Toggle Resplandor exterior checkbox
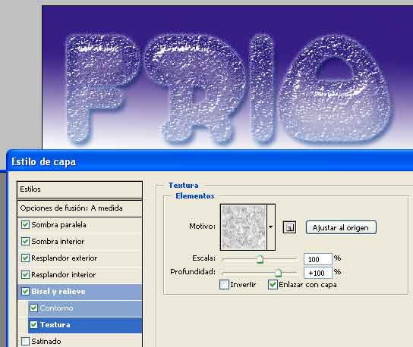This screenshot has width=413, height=347. 25,258
